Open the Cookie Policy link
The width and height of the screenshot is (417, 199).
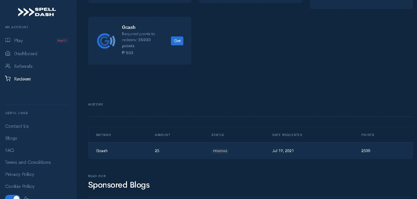20,186
